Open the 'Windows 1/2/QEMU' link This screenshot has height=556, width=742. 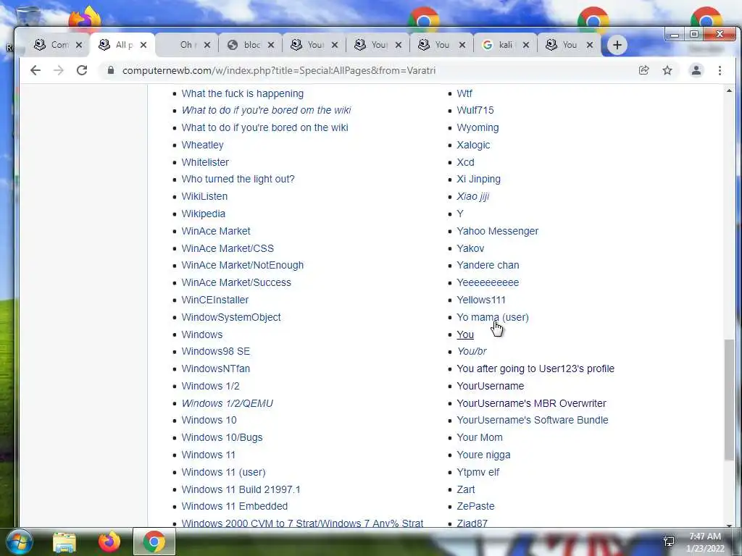pos(227,403)
